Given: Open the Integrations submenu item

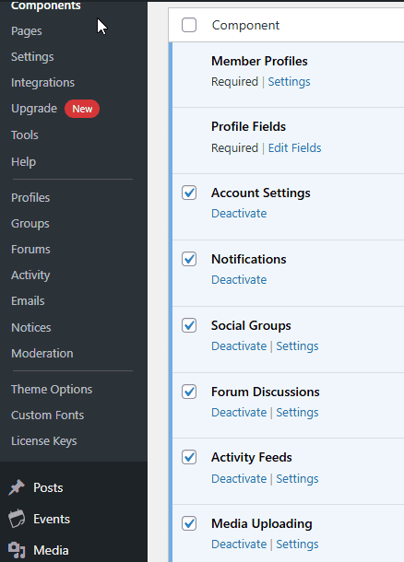Looking at the screenshot, I should pos(42,83).
